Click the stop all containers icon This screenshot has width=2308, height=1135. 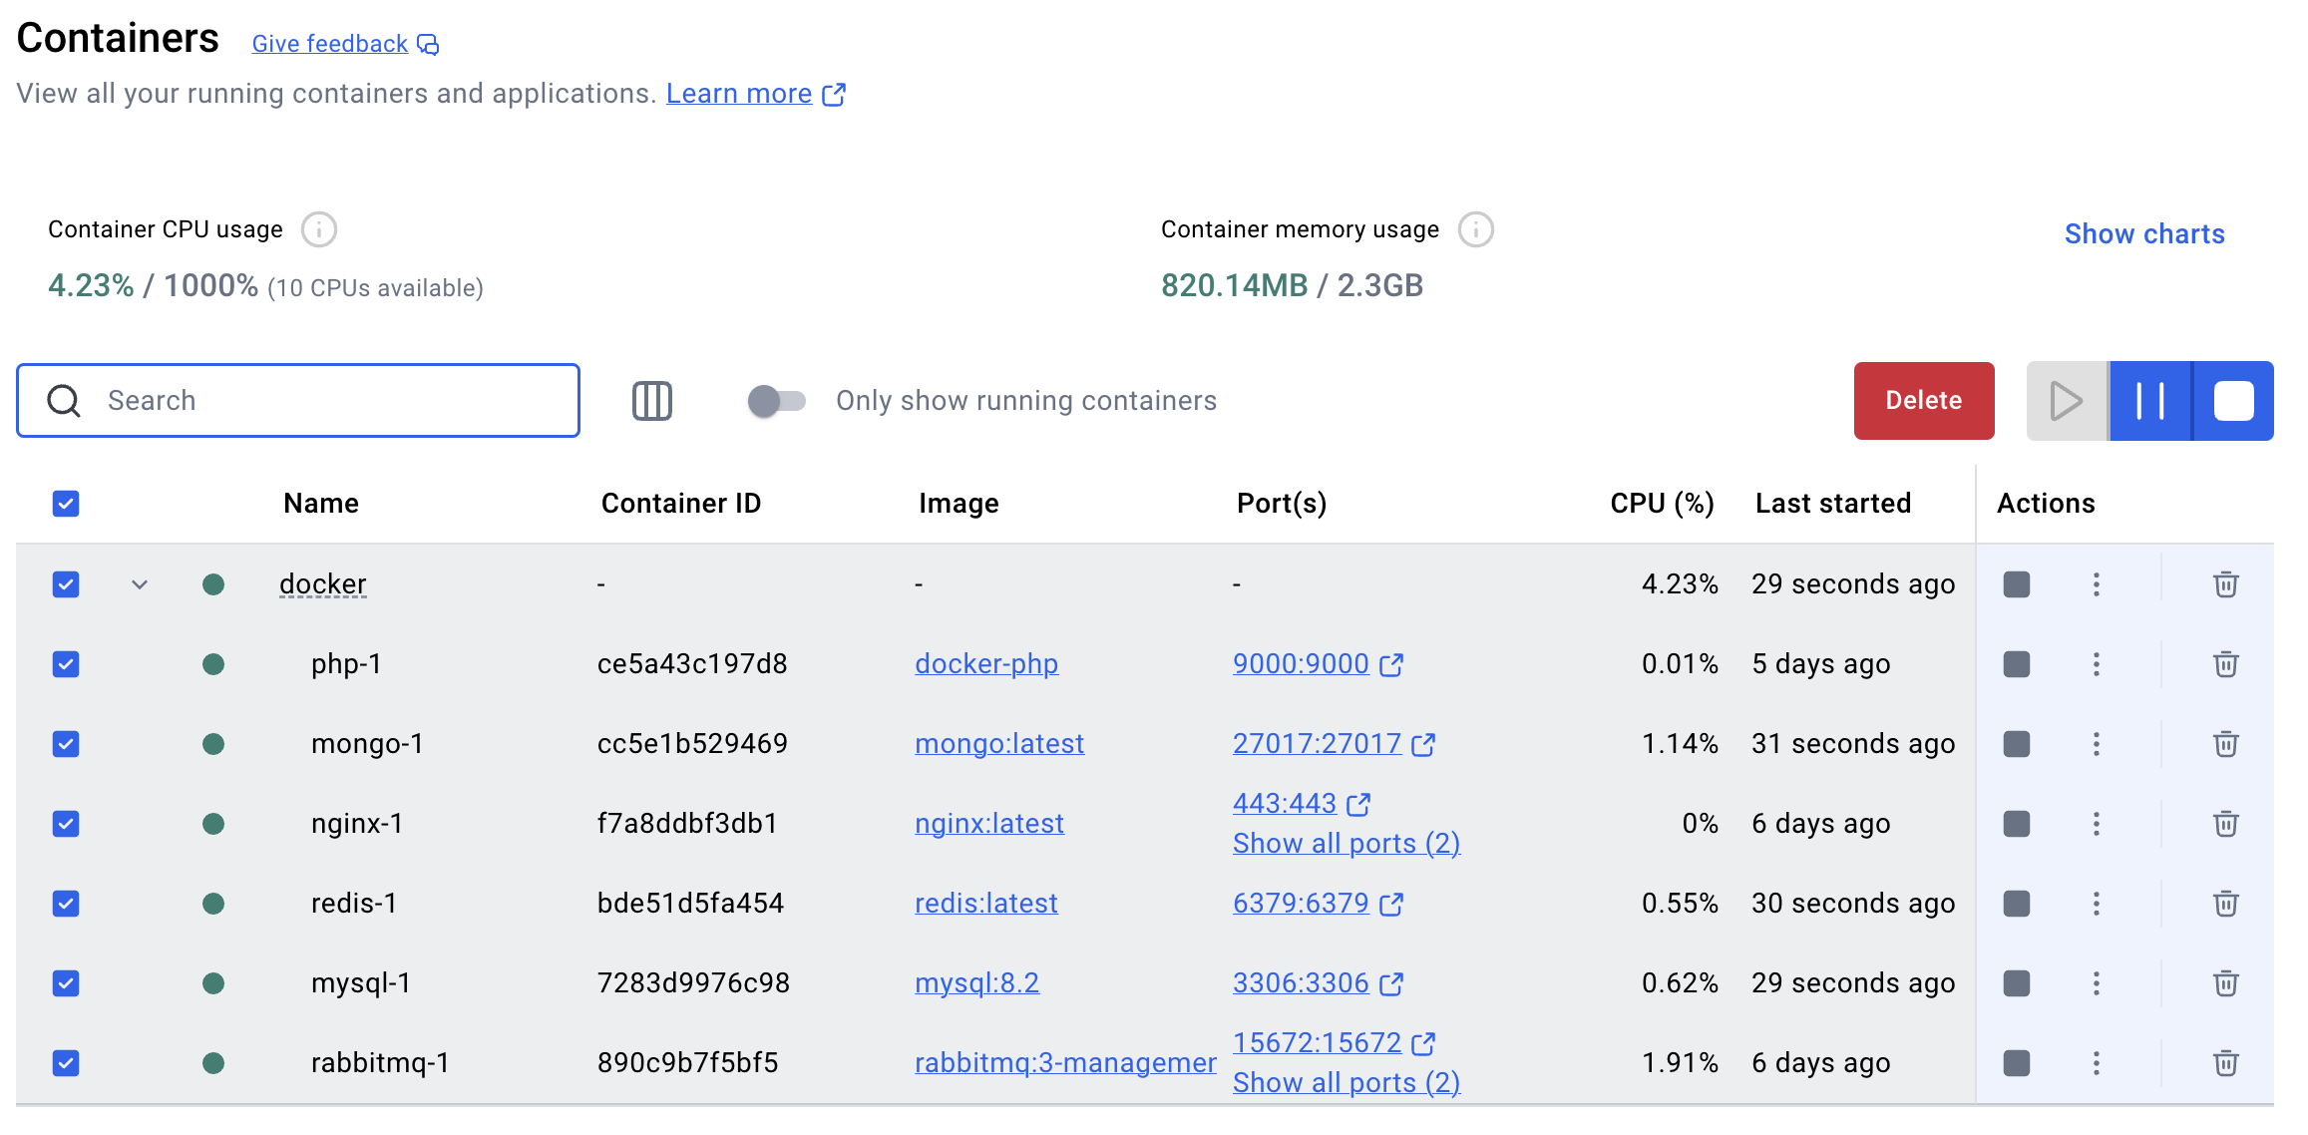pyautogui.click(x=2233, y=400)
